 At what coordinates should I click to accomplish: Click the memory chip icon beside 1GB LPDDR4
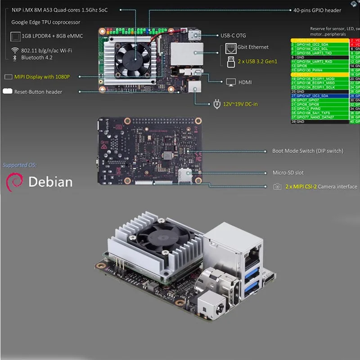(15, 36)
